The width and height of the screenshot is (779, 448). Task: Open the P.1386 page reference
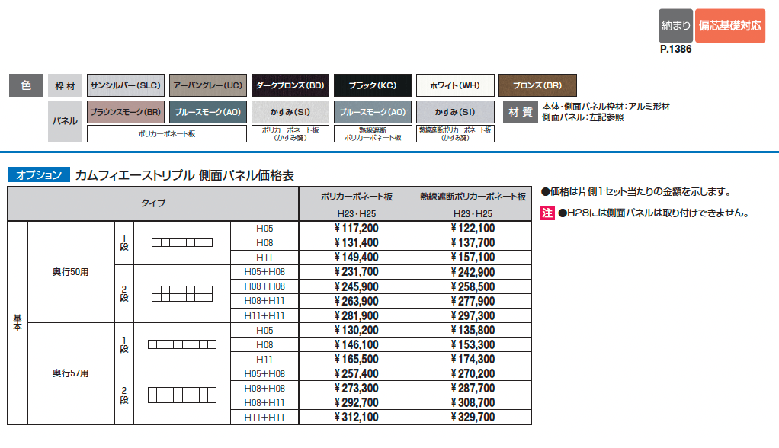[x=675, y=47]
